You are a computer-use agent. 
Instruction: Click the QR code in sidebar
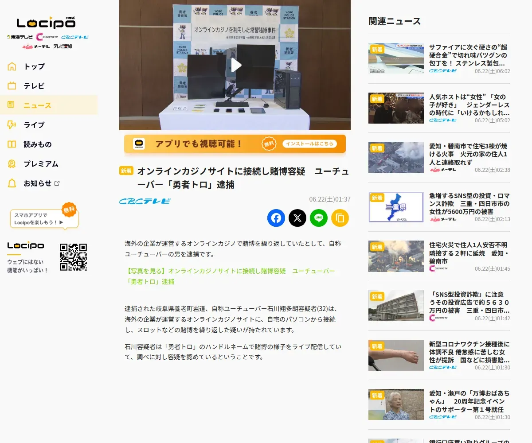[73, 257]
